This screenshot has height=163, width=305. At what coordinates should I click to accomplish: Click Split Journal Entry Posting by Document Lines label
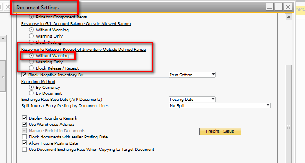[65, 105]
